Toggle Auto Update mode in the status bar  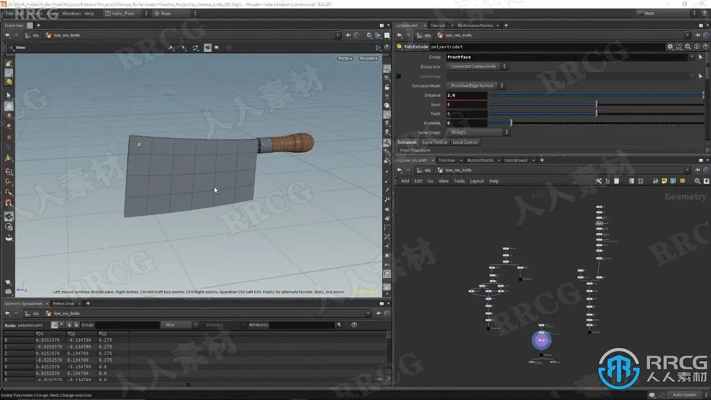click(684, 395)
